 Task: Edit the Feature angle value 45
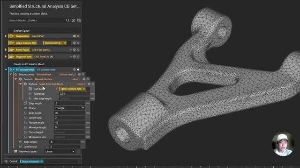pos(69,122)
